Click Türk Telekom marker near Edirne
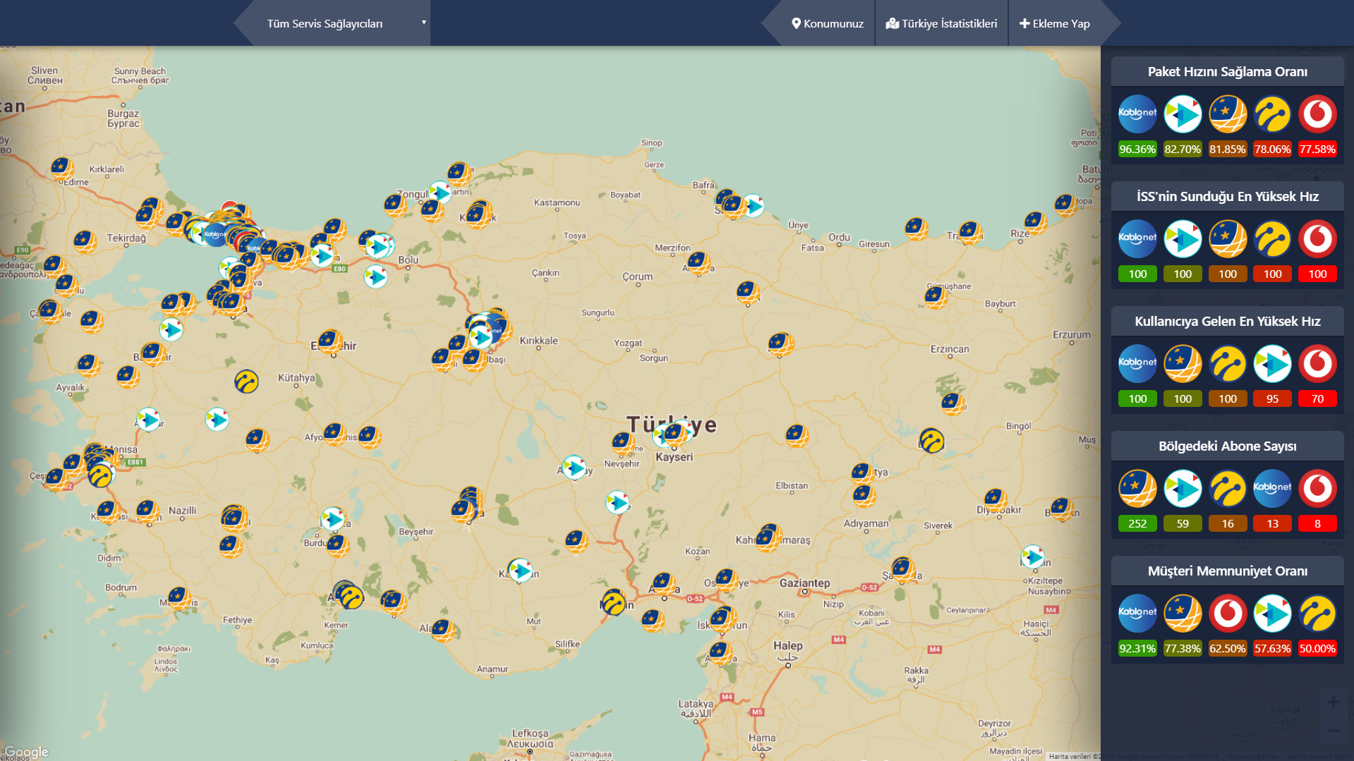Image resolution: width=1354 pixels, height=761 pixels. [62, 169]
